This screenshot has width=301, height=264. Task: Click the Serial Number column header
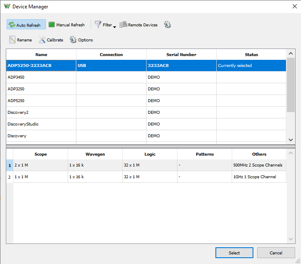point(181,54)
